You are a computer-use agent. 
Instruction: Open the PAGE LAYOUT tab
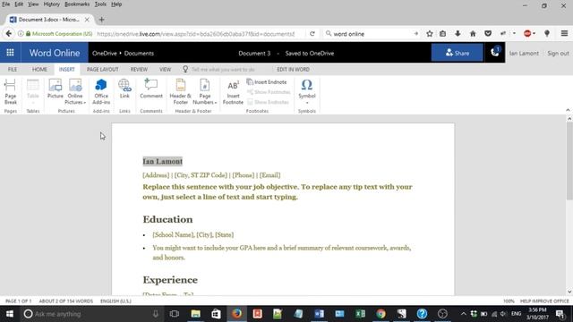tap(103, 69)
